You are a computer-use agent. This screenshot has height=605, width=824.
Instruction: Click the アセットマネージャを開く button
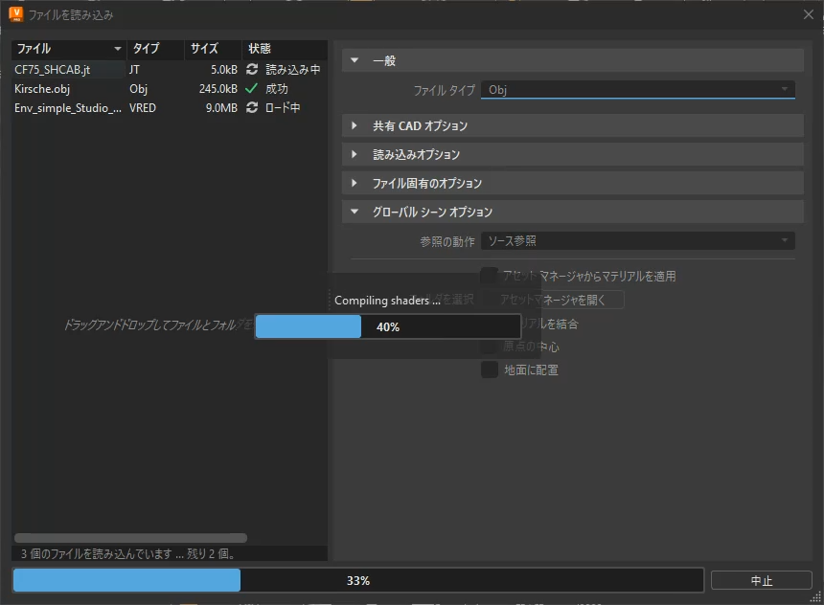[553, 300]
